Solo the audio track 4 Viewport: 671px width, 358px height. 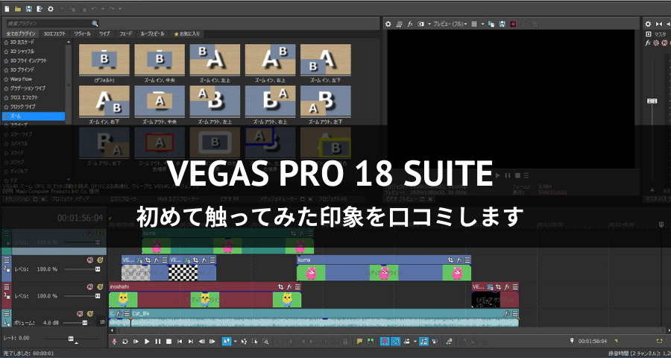[x=89, y=313]
